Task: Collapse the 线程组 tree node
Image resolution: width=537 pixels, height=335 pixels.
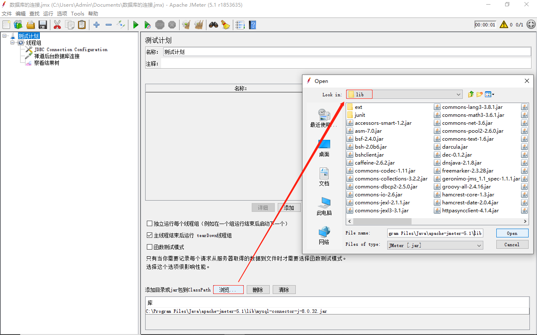Action: coord(13,43)
